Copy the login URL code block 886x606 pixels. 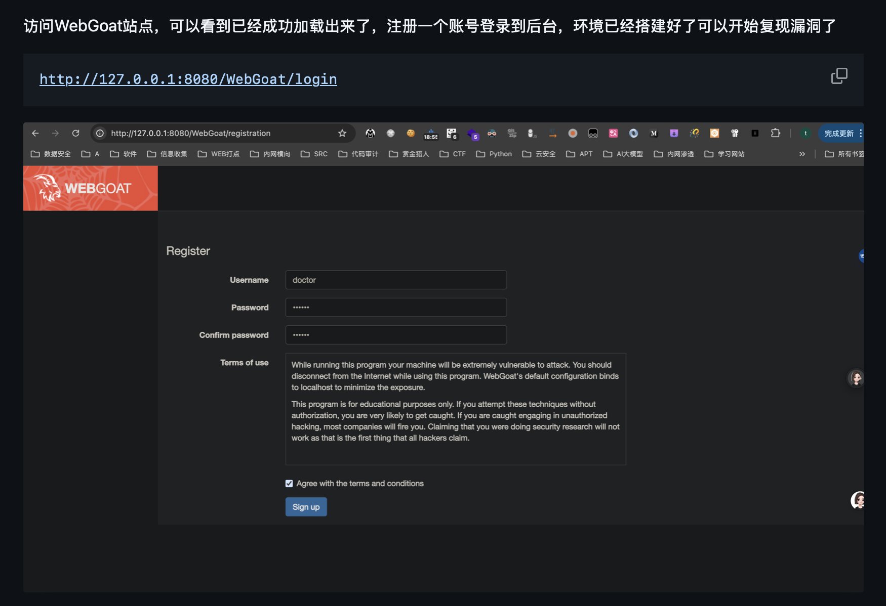click(x=839, y=76)
